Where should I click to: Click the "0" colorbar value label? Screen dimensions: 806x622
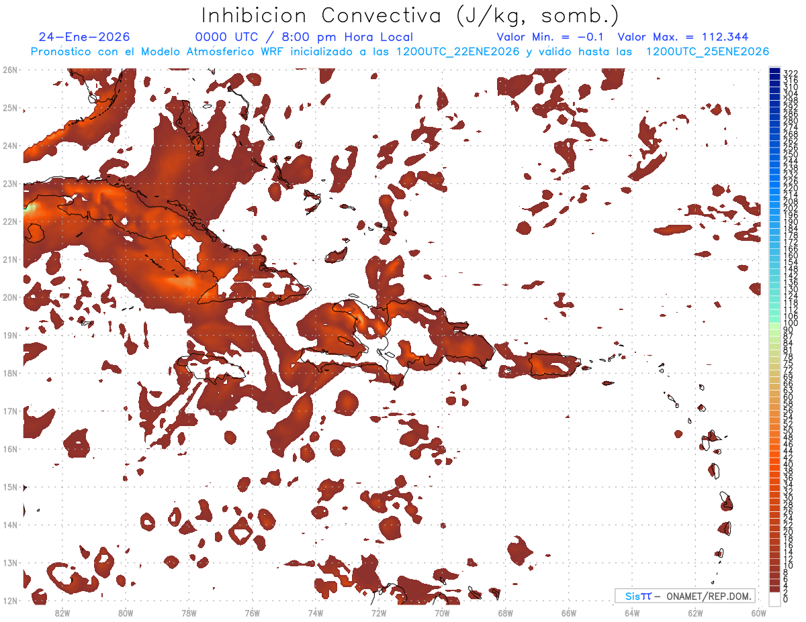tap(786, 599)
